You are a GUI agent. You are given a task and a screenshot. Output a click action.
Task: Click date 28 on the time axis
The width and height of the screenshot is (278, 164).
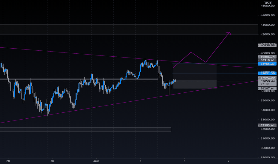pyautogui.click(x=8, y=161)
